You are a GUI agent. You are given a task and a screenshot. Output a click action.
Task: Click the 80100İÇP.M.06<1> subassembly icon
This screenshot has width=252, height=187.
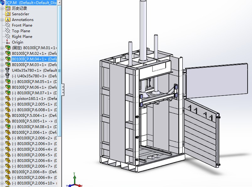point(8,87)
